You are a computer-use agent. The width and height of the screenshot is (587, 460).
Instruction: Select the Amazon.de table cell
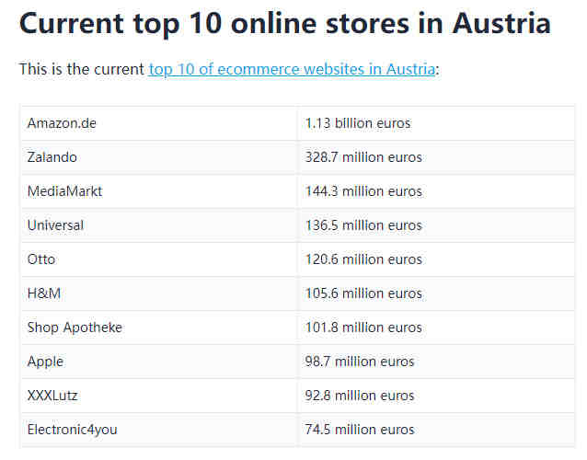[x=160, y=123]
